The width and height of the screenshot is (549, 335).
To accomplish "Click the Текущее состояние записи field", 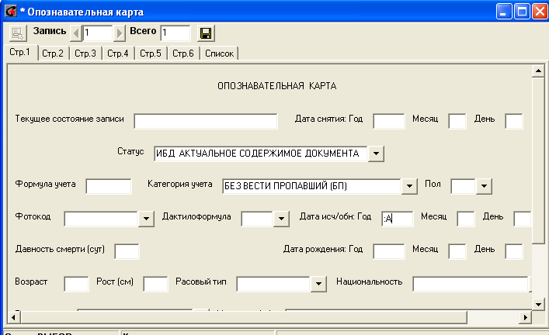I will click(x=206, y=121).
